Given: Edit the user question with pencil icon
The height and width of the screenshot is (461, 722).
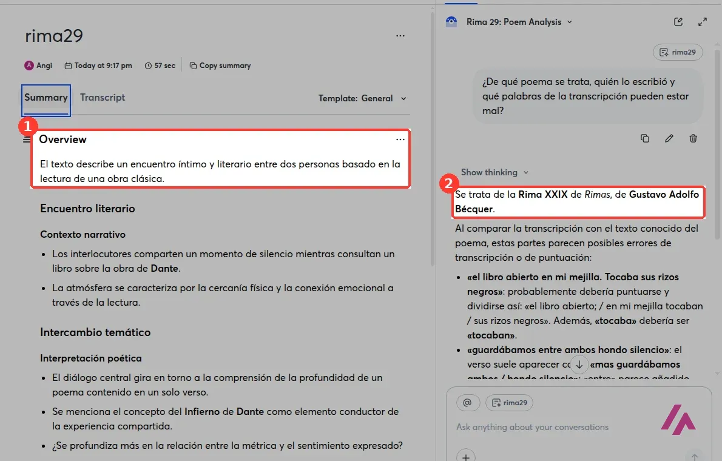Looking at the screenshot, I should [669, 138].
